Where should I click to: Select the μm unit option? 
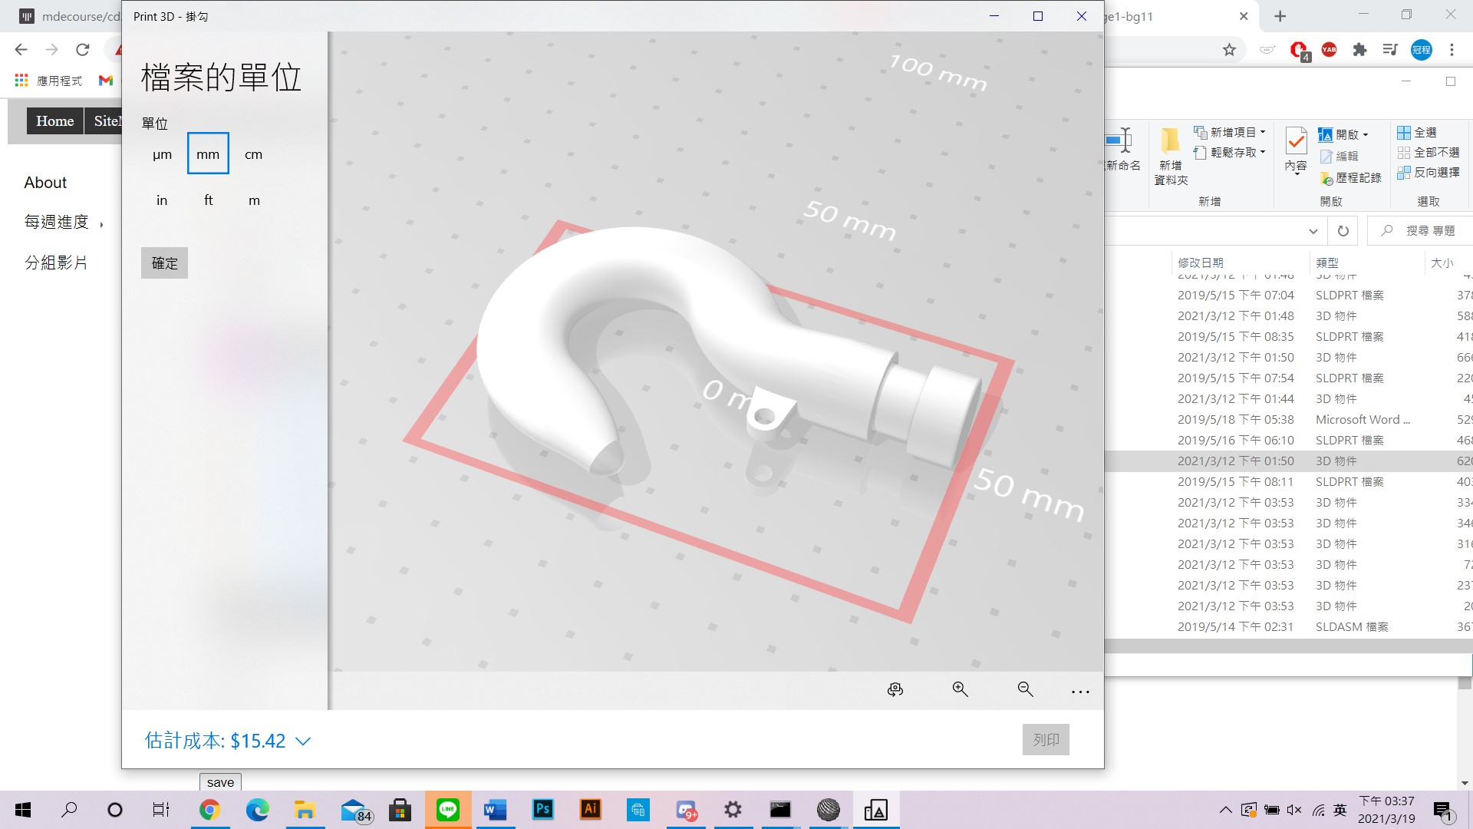click(x=162, y=154)
